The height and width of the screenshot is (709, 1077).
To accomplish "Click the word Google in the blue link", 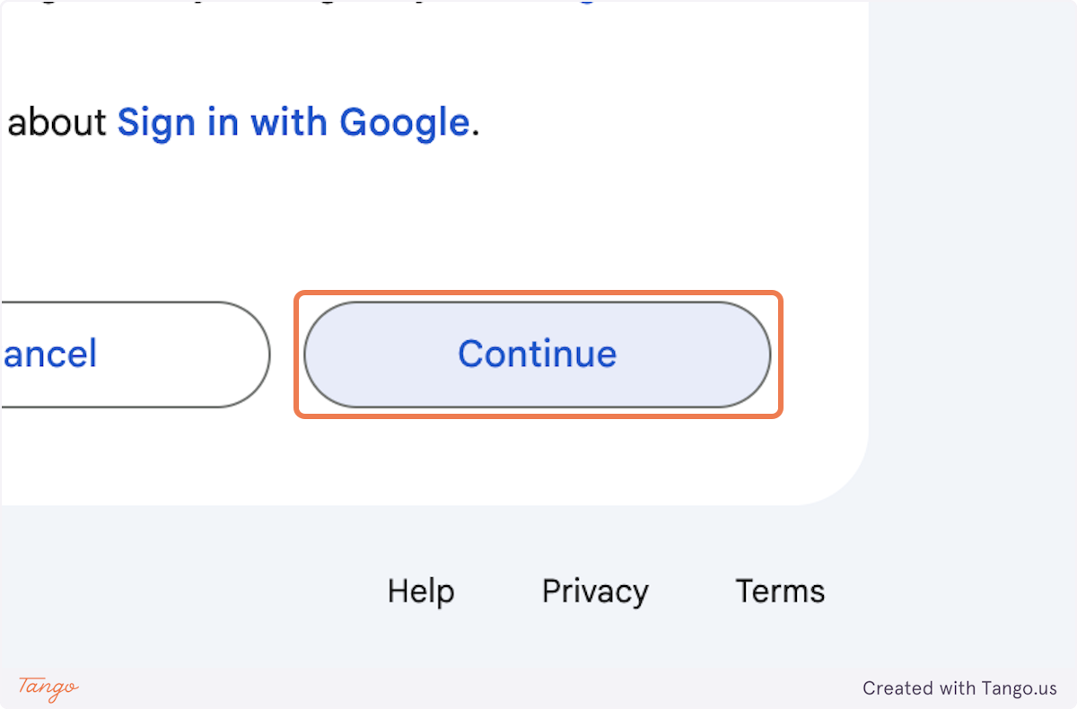I will [x=404, y=122].
